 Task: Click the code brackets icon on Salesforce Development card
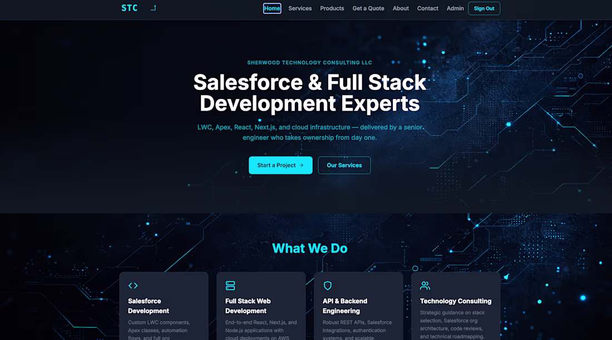point(133,286)
